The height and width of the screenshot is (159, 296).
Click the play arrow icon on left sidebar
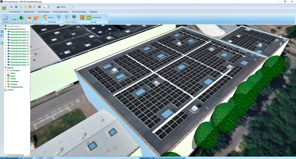2,27
